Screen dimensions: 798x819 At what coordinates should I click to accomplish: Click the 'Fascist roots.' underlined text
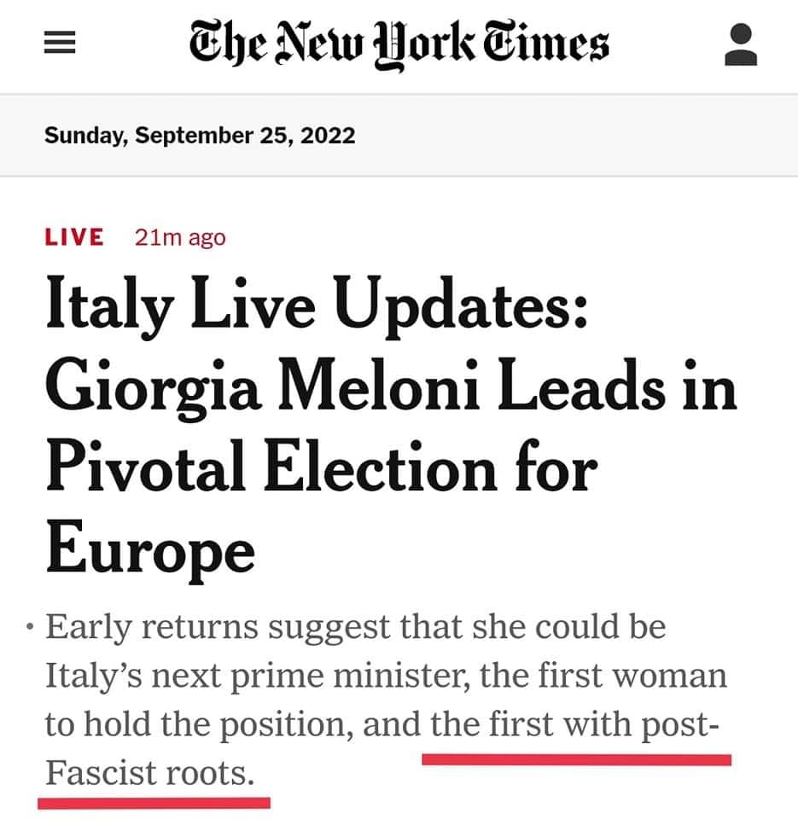click(x=150, y=773)
